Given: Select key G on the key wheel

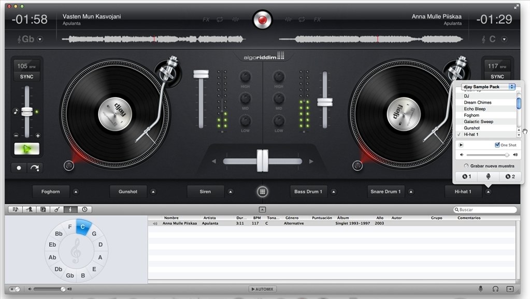Looking at the screenshot, I should point(94,233).
